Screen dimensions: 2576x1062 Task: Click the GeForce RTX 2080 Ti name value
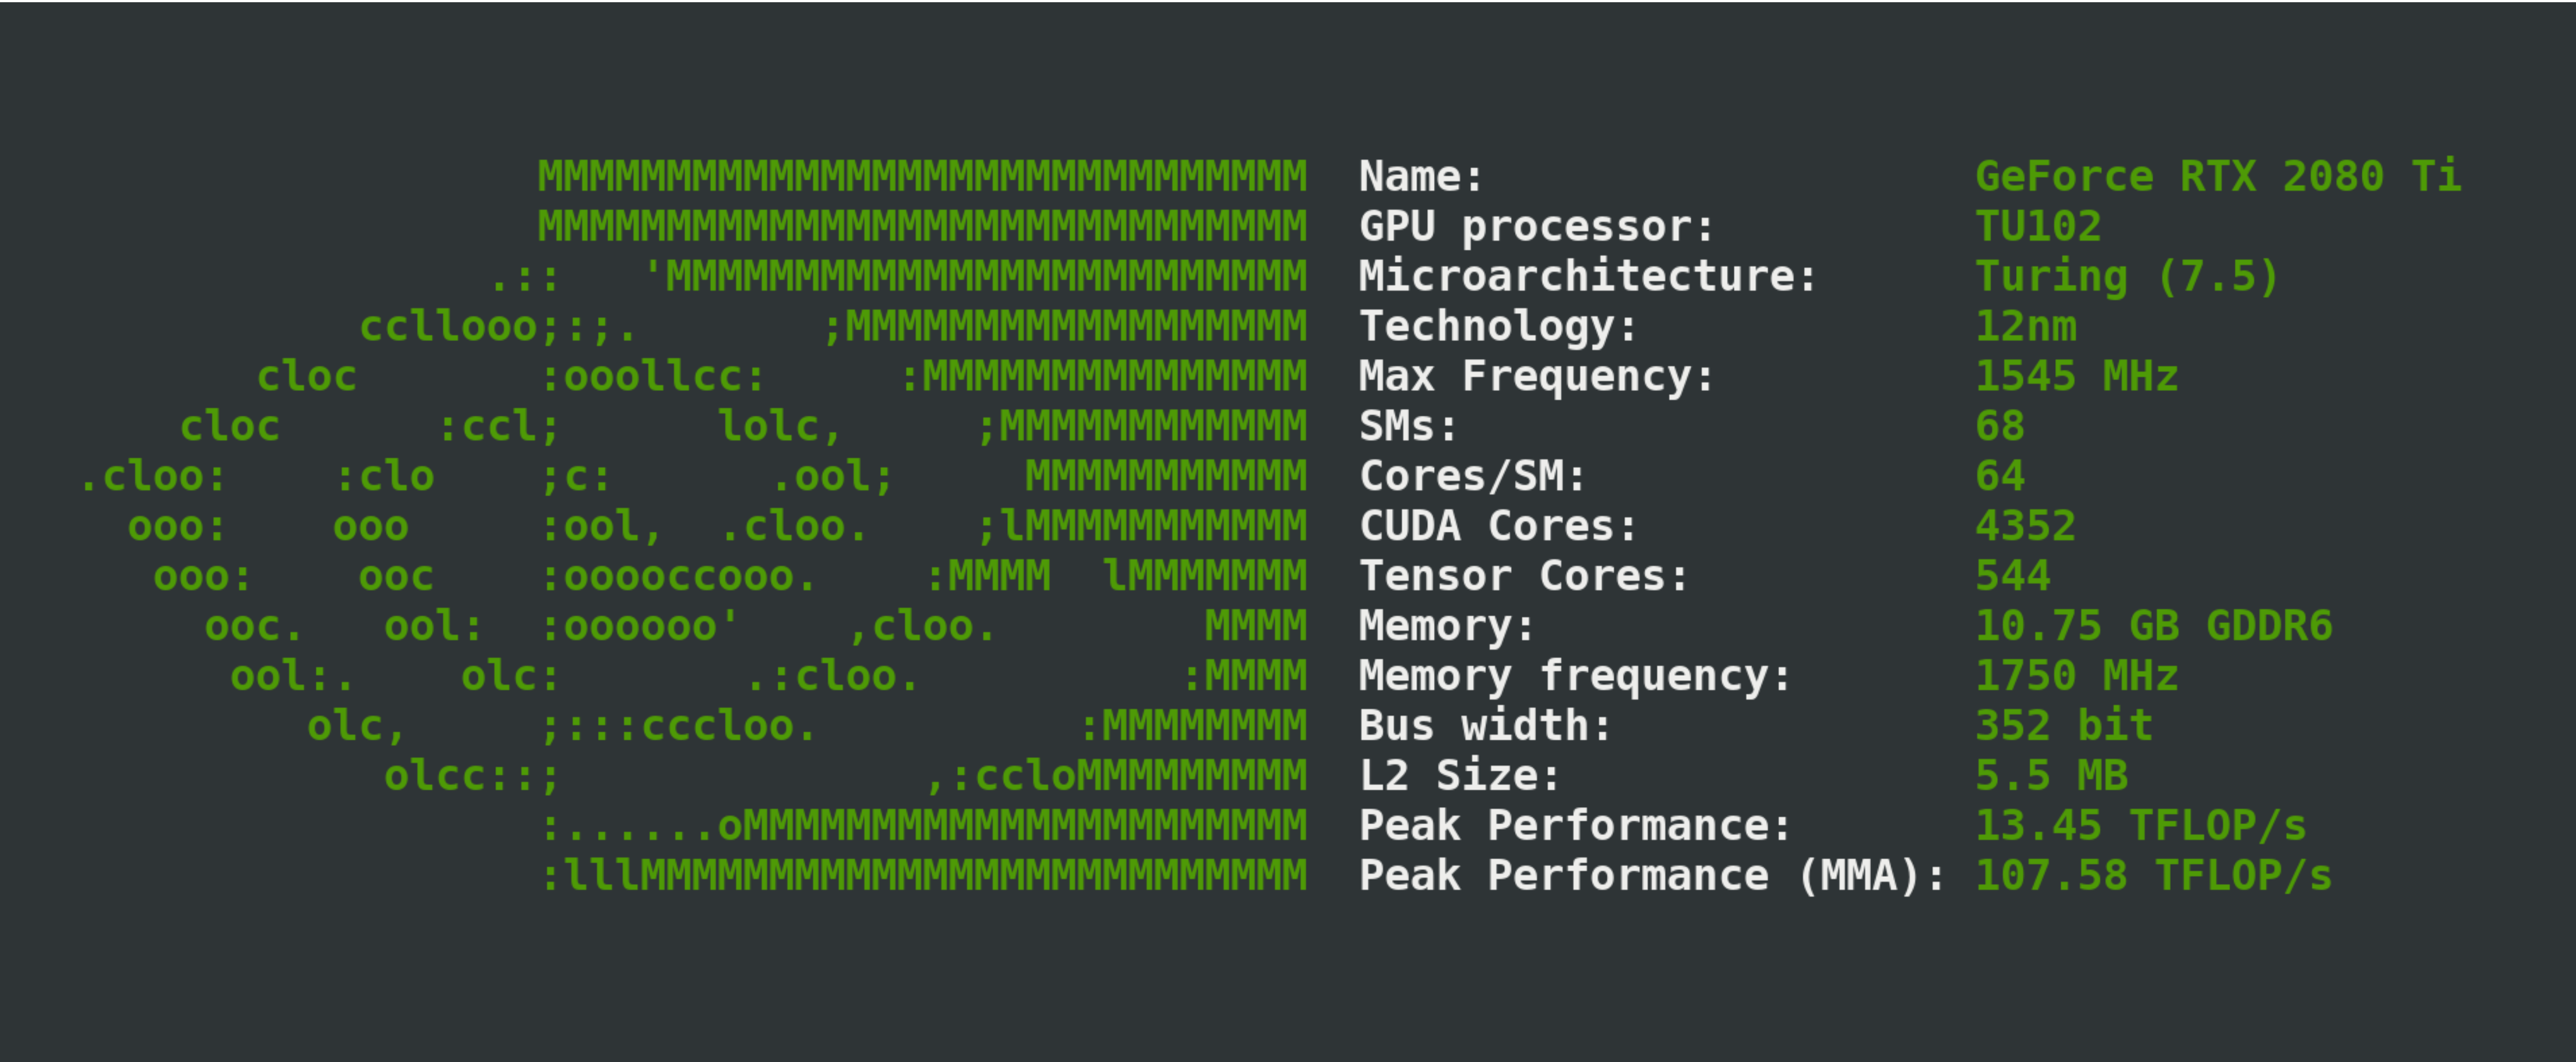pyautogui.click(x=2217, y=177)
